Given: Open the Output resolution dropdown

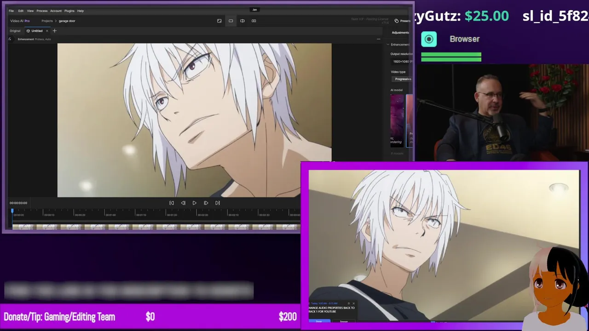Looking at the screenshot, I should tap(403, 61).
